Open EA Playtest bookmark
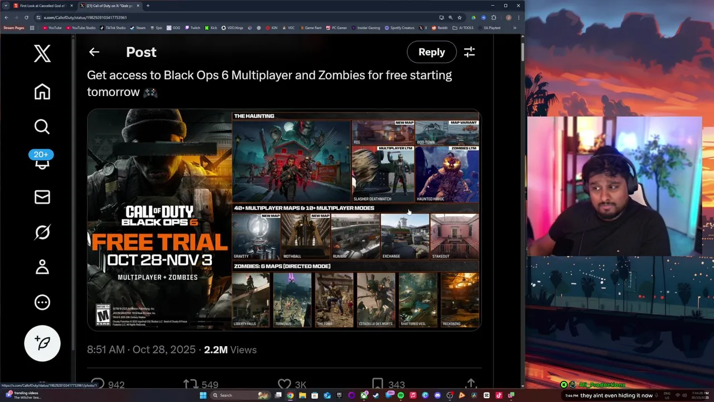 490,28
